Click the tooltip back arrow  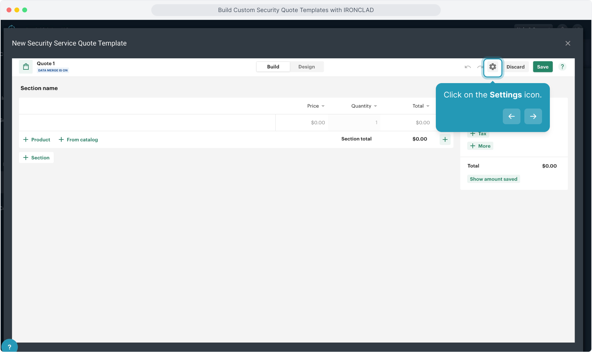tap(511, 116)
